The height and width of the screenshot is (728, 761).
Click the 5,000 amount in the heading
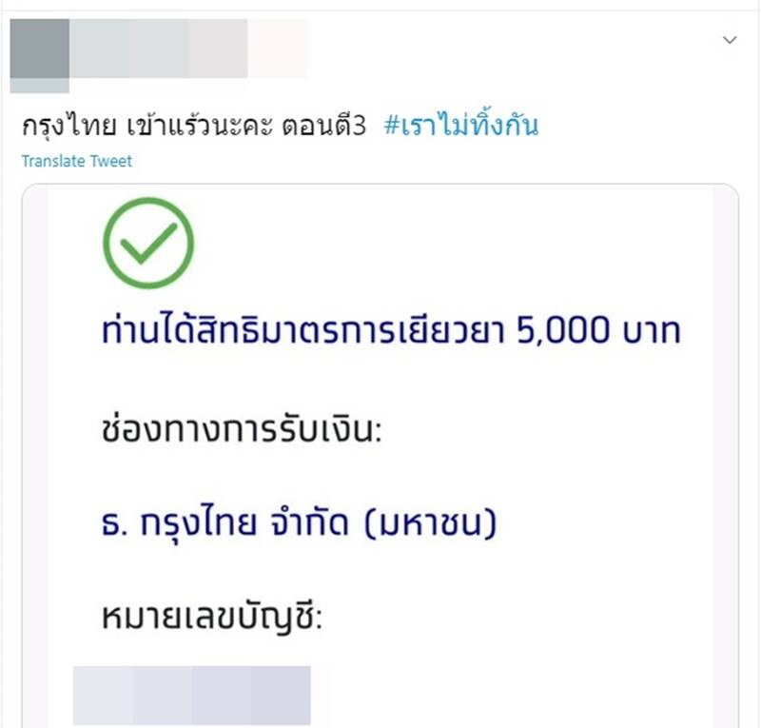tap(562, 330)
